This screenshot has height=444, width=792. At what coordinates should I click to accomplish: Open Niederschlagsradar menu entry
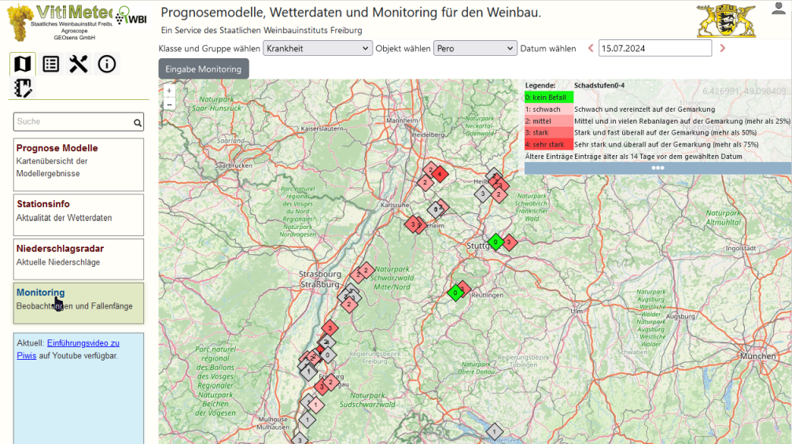(x=79, y=259)
